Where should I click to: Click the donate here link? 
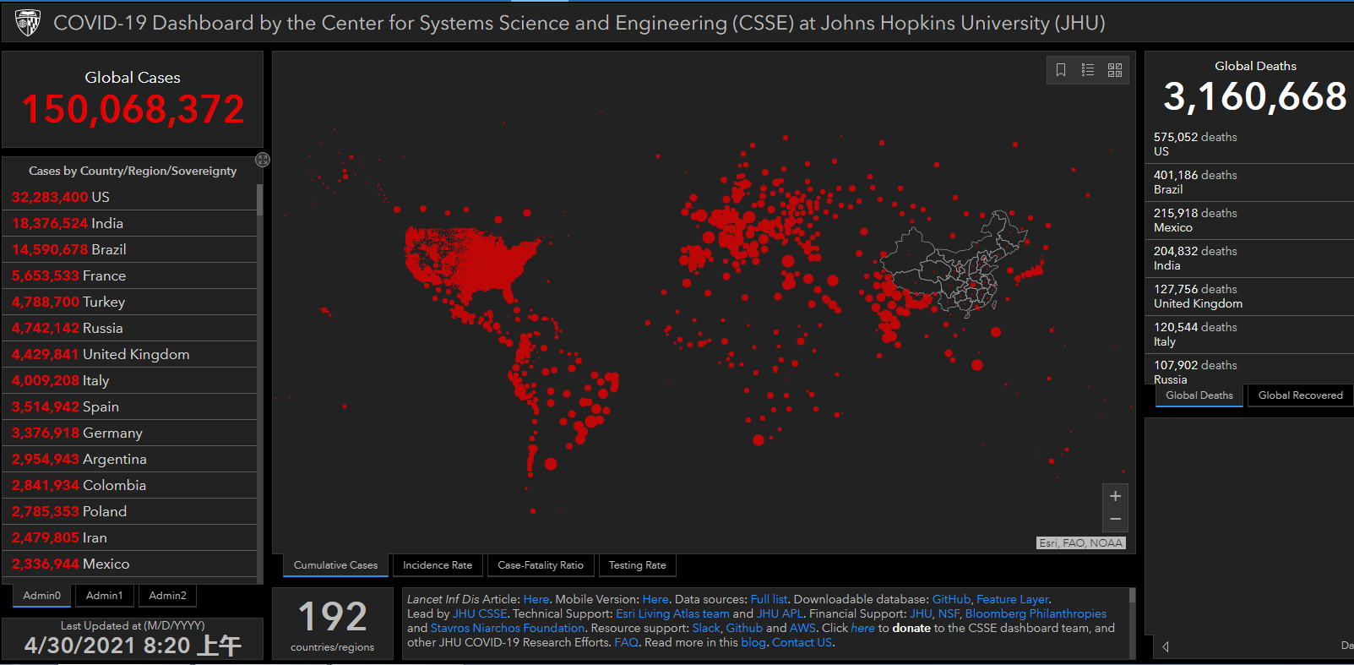tap(862, 628)
